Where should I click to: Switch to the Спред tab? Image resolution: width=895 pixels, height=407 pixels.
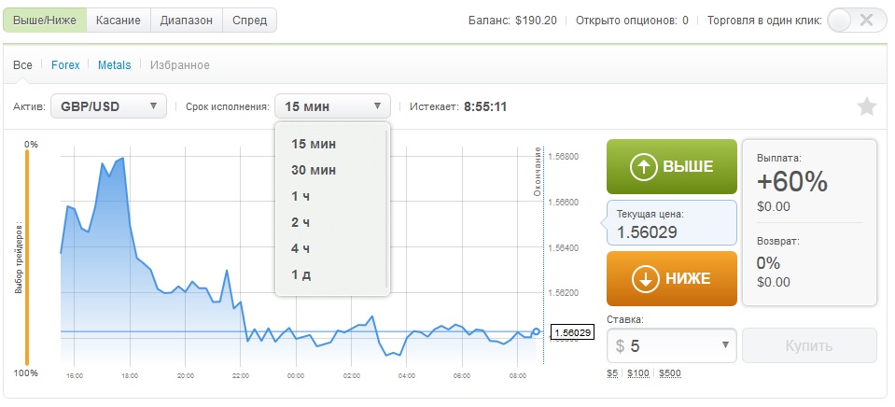point(249,20)
